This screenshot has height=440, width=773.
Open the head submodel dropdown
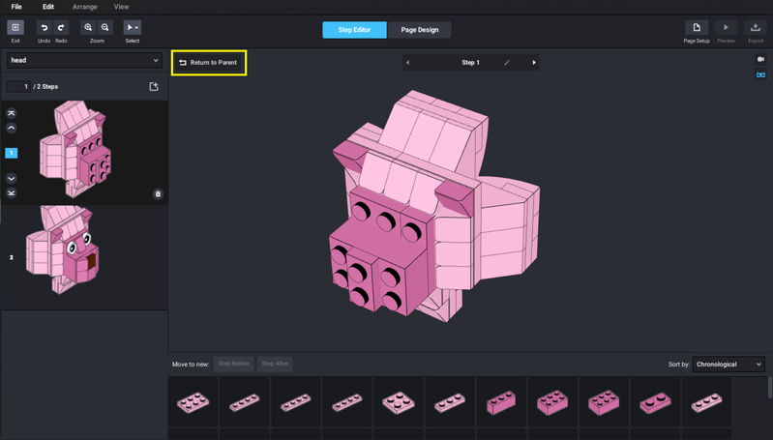(83, 60)
